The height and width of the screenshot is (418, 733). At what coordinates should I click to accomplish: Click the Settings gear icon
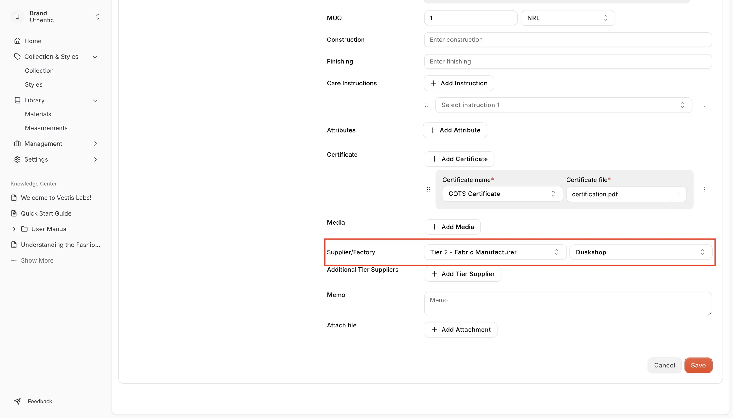coord(17,159)
